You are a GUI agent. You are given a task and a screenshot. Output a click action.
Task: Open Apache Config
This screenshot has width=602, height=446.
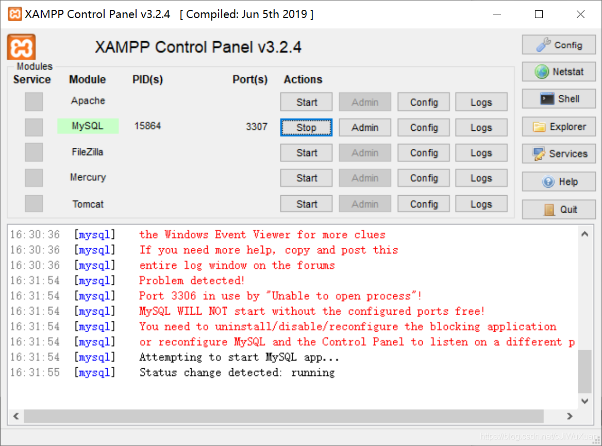click(424, 102)
